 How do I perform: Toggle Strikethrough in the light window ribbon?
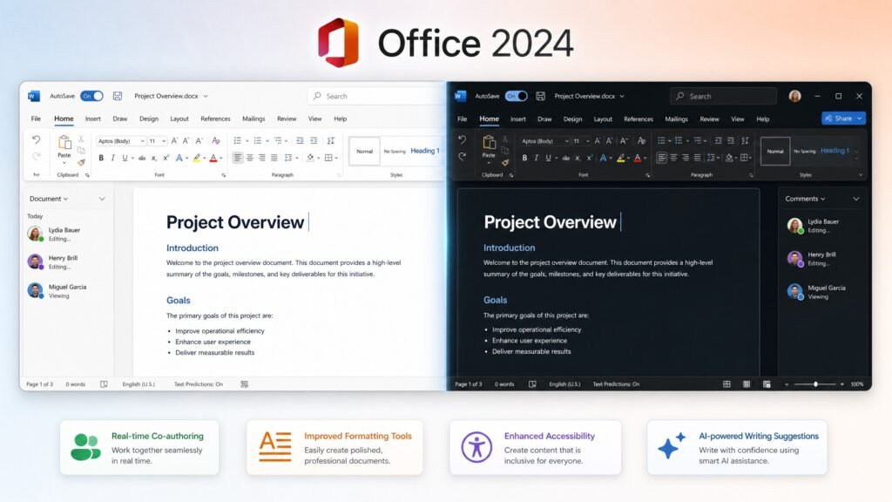[x=142, y=159]
